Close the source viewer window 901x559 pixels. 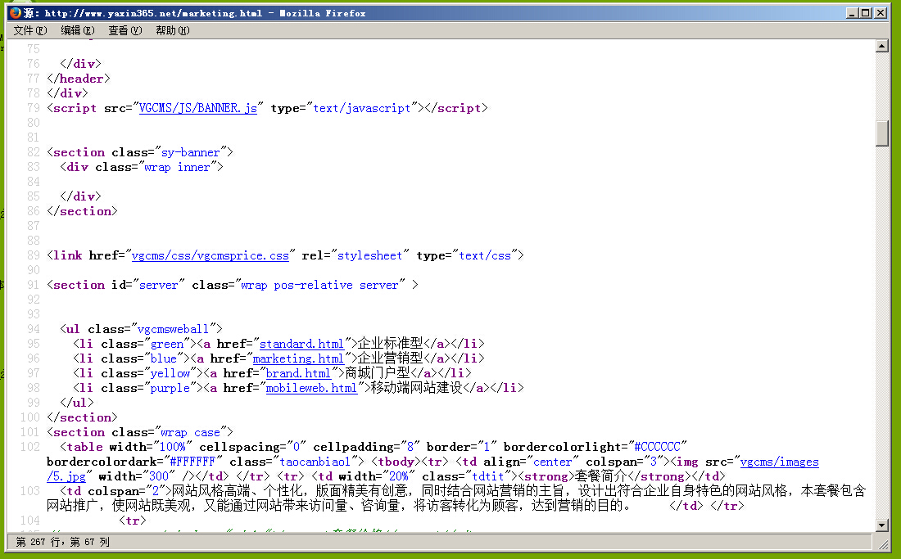[x=881, y=13]
